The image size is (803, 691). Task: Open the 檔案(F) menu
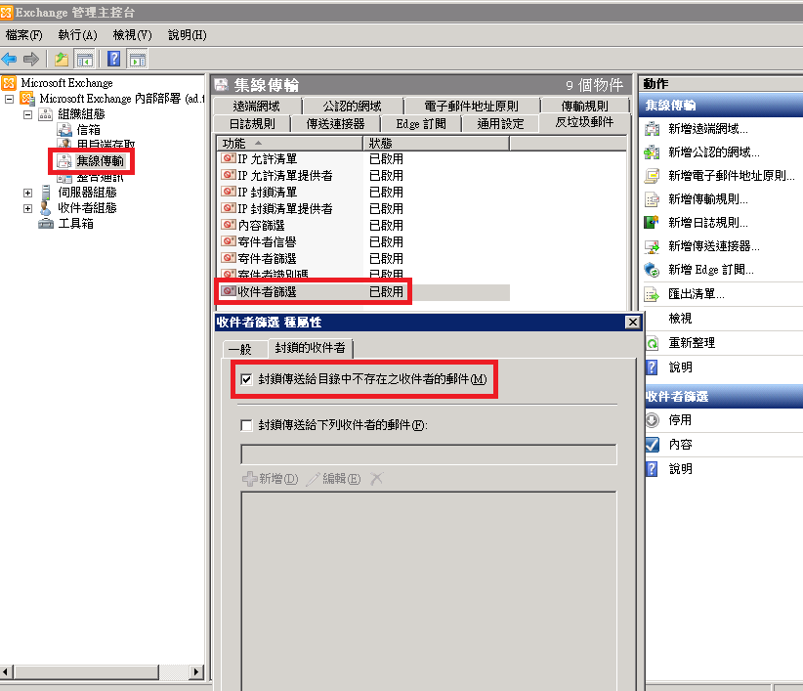pyautogui.click(x=24, y=35)
